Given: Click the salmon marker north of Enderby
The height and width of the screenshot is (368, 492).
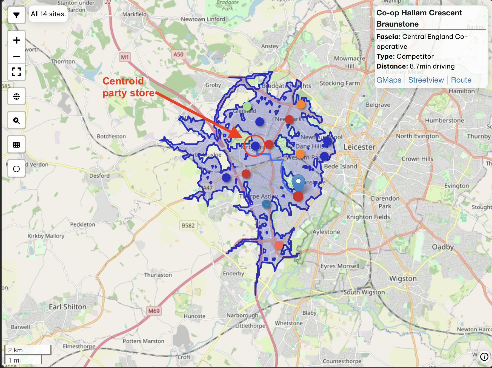Looking at the screenshot, I should [279, 245].
